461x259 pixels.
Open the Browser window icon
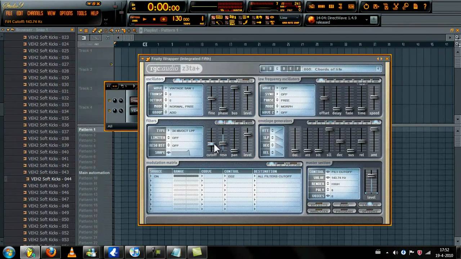point(341,6)
